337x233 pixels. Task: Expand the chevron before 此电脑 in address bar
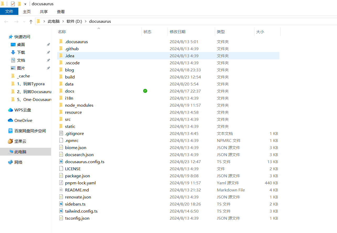coord(44,21)
